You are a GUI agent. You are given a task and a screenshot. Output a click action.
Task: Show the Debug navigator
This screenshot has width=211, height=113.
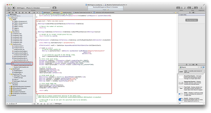23,13
